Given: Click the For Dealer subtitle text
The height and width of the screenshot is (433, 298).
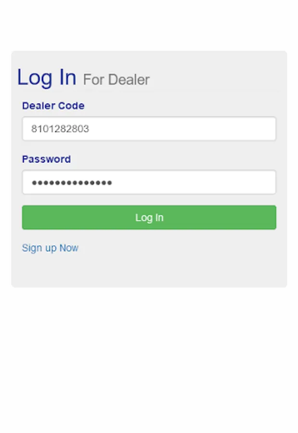Looking at the screenshot, I should (117, 80).
